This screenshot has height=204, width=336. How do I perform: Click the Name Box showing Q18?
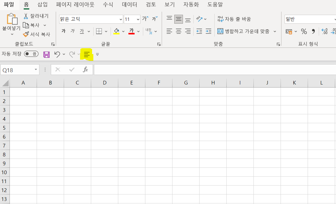pyautogui.click(x=17, y=69)
